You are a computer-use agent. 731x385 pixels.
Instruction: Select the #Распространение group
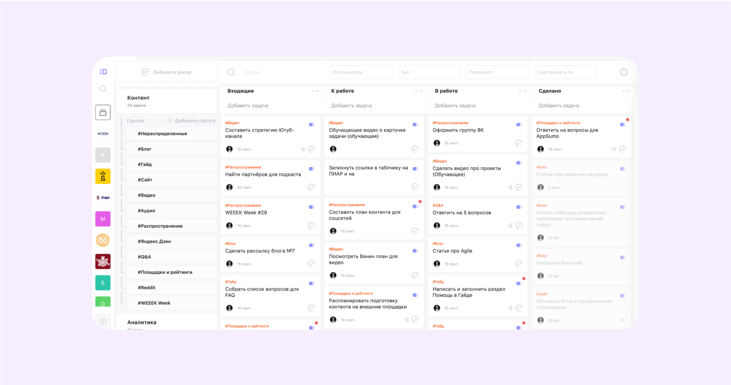(x=172, y=226)
